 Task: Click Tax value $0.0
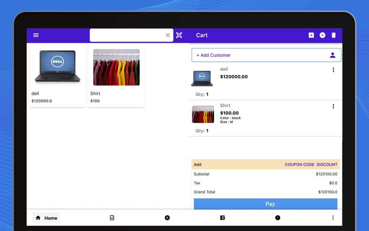click(333, 183)
